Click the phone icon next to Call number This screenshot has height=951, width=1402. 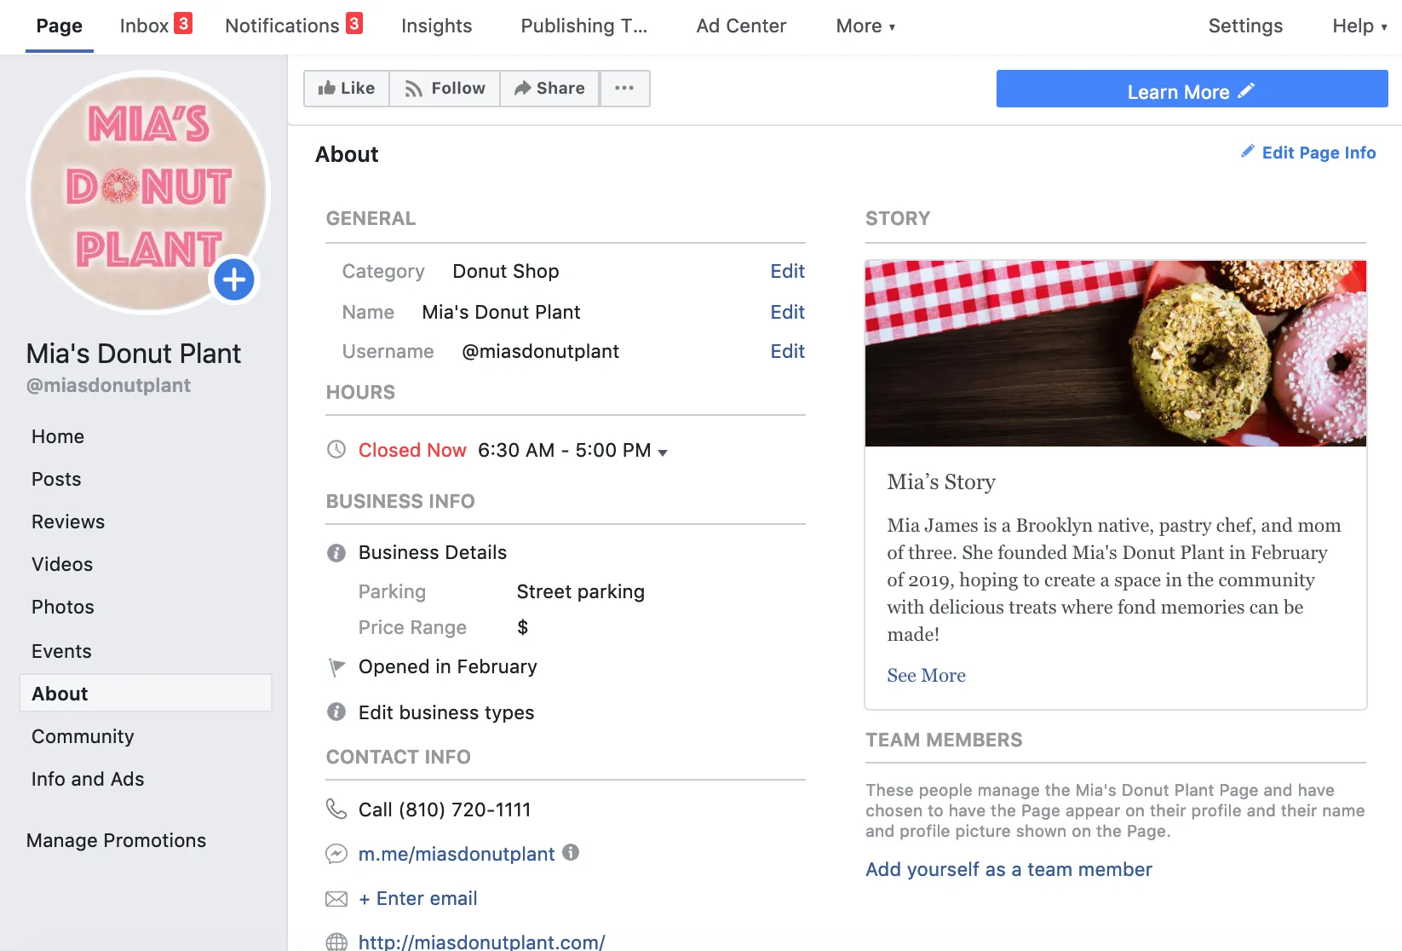point(336,809)
